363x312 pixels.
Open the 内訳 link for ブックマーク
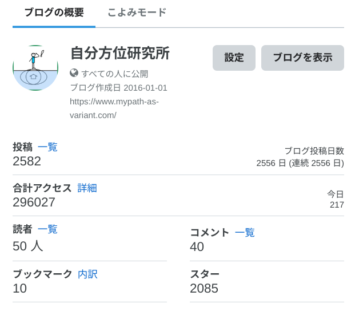pos(87,274)
